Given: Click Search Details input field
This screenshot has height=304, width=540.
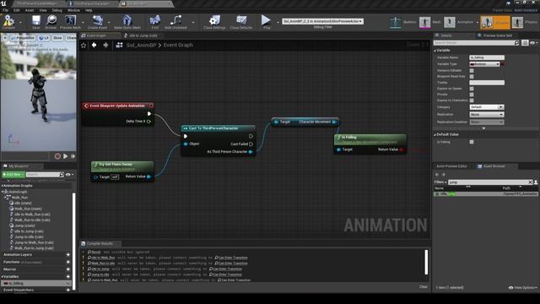Looking at the screenshot, I should point(476,43).
